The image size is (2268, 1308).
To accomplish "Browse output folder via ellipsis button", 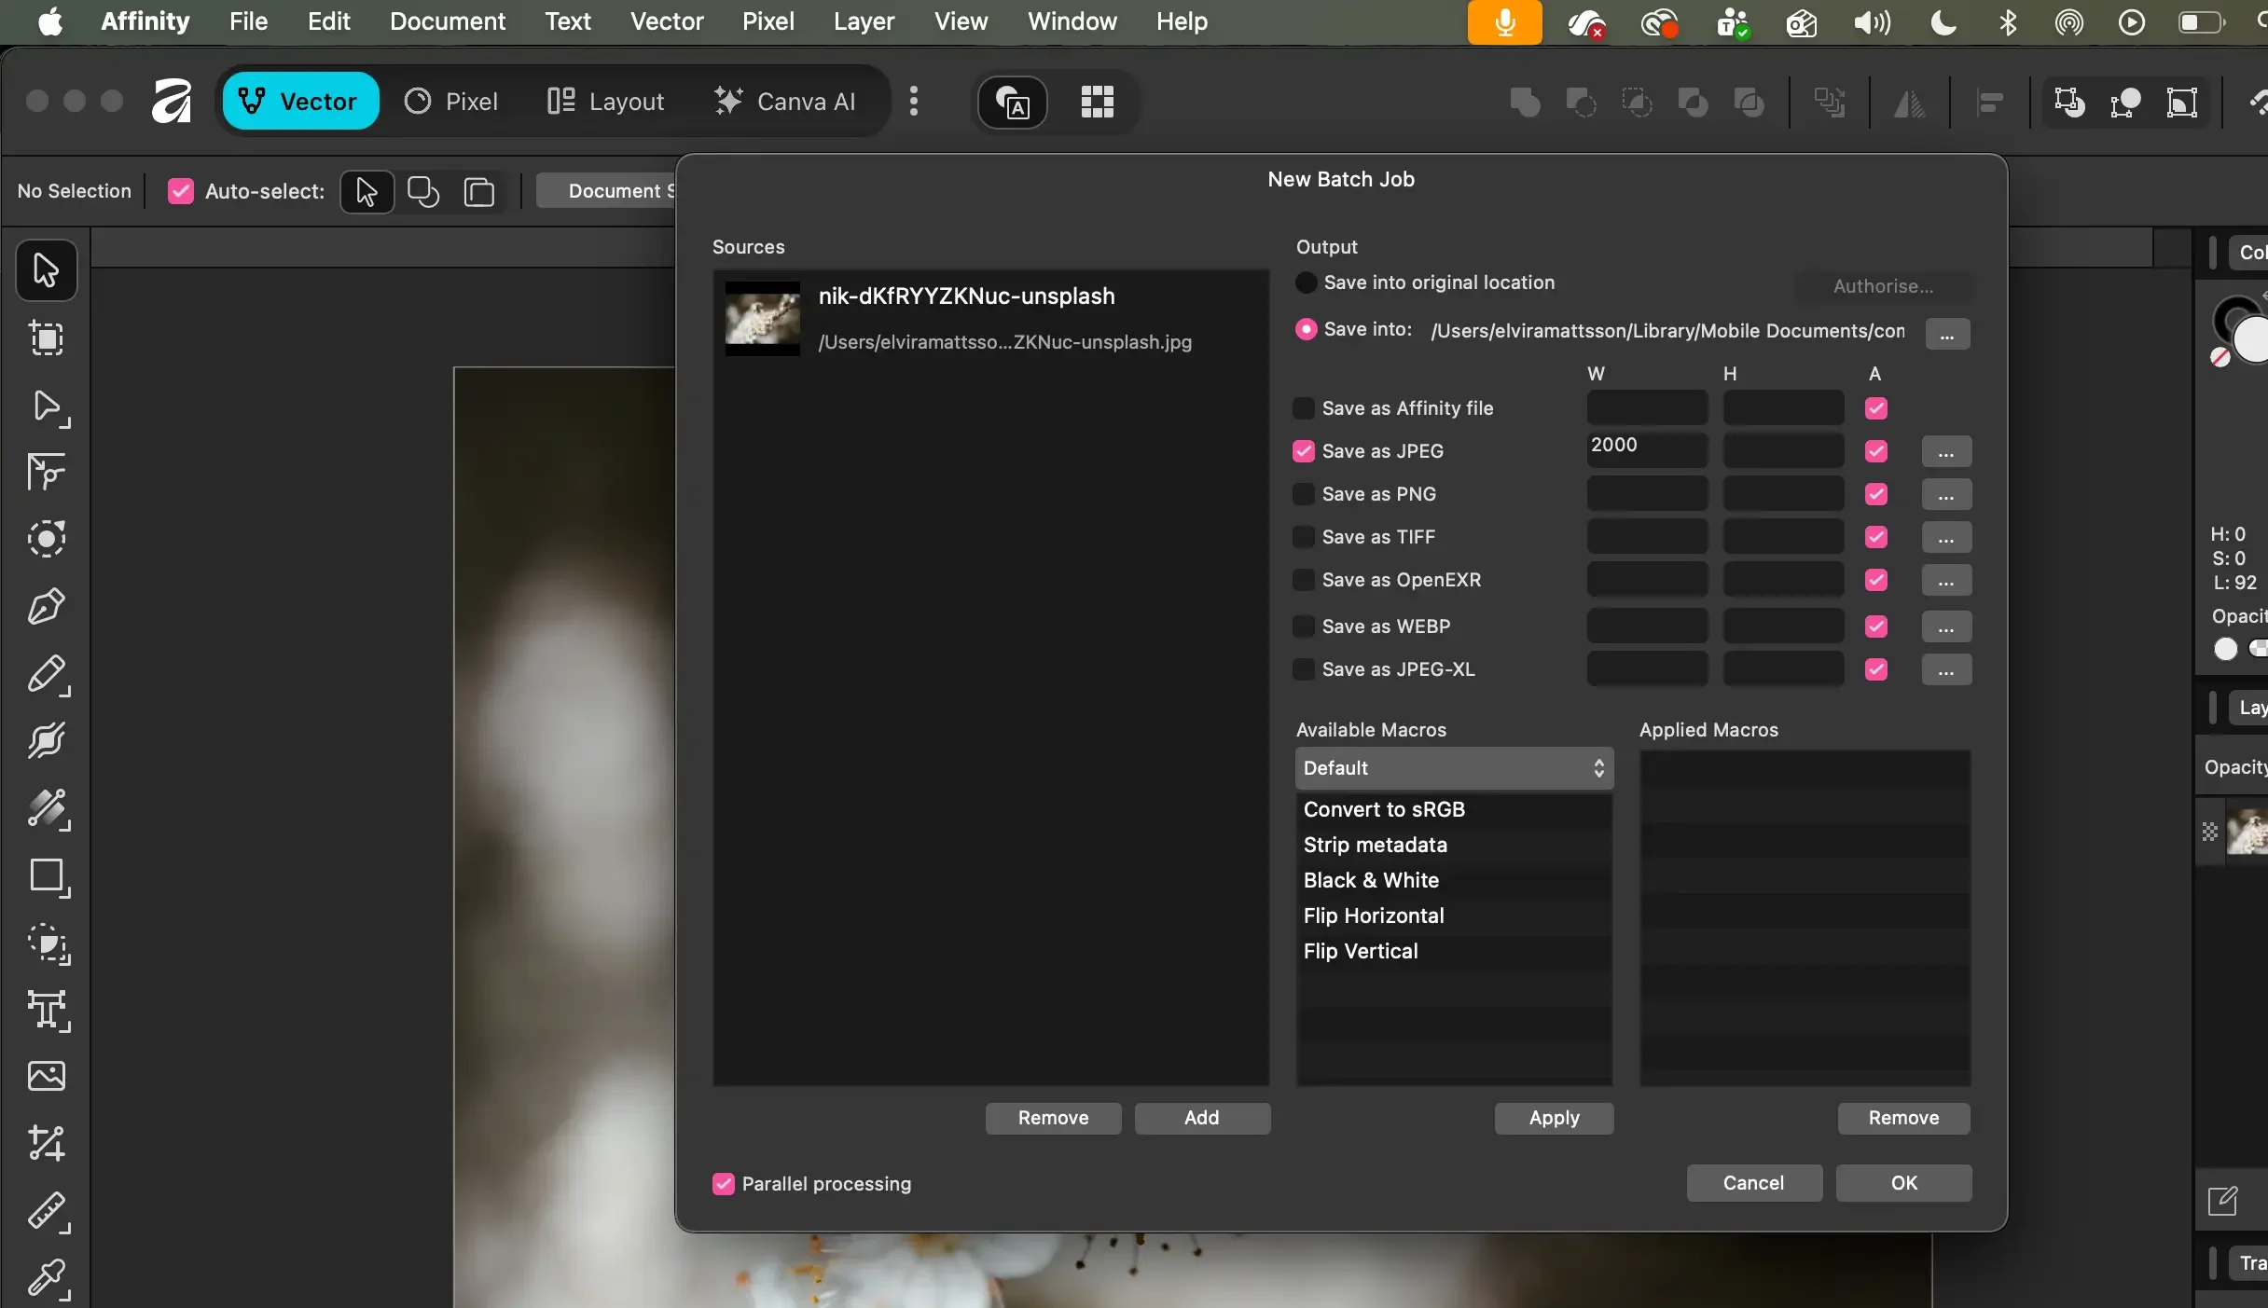I will point(1947,334).
